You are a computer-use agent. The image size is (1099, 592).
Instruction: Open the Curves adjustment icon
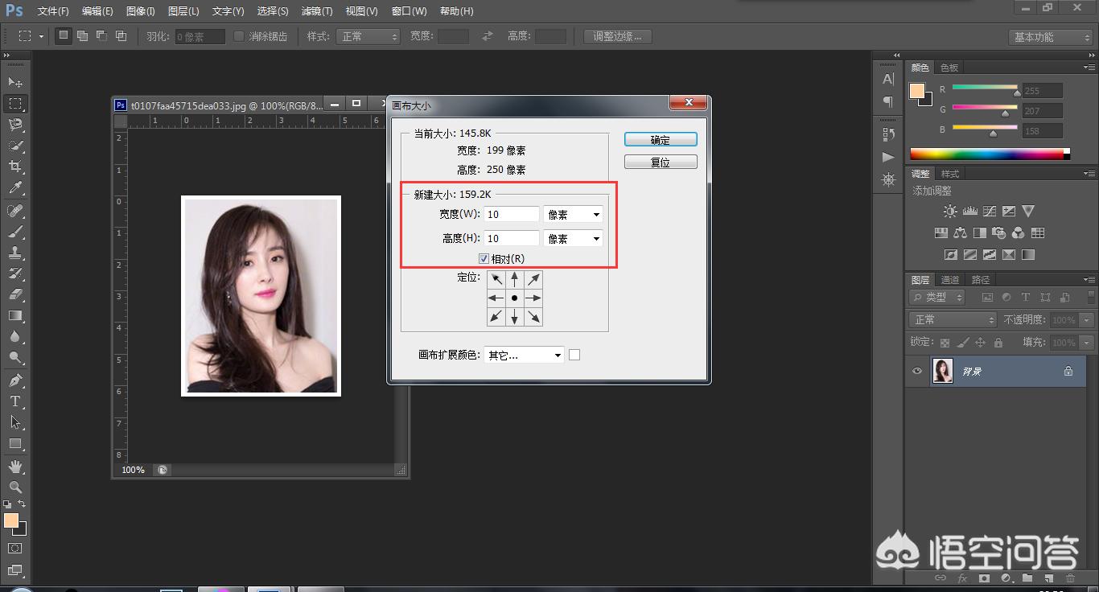(x=988, y=211)
